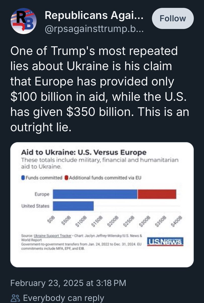Open the Republicans Agai... display name
The width and height of the screenshot is (204, 303).
click(94, 16)
